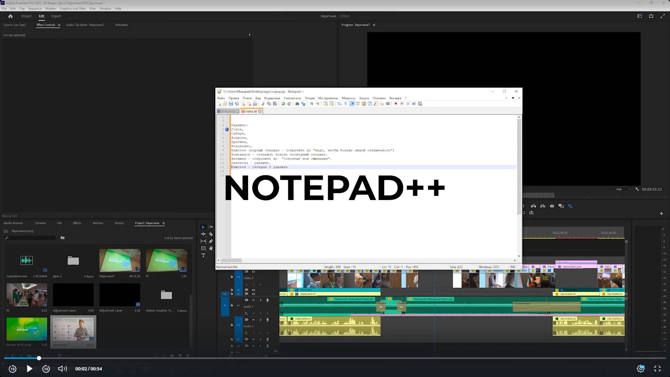The image size is (670, 377).
Task: Toggle Video 3 track output eye
Action: [253, 272]
